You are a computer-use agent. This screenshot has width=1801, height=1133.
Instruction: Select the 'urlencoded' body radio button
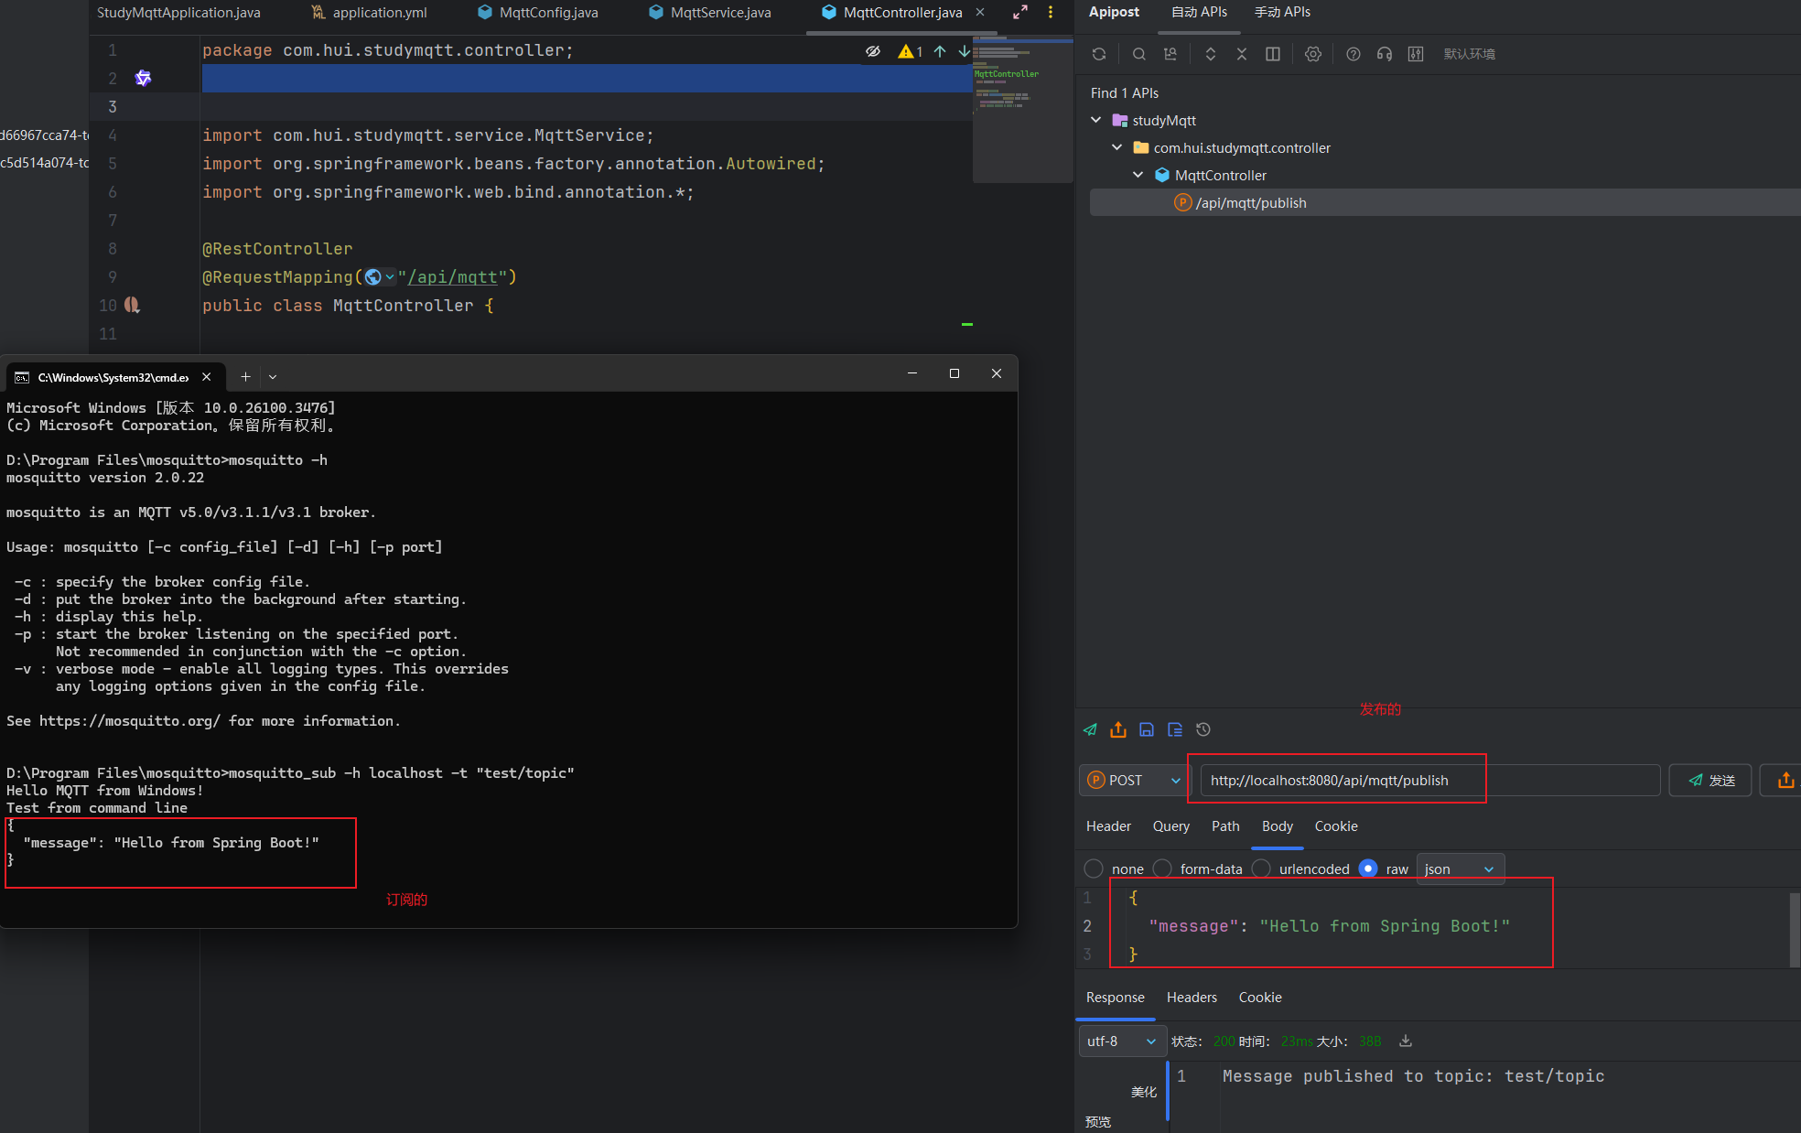coord(1261,869)
